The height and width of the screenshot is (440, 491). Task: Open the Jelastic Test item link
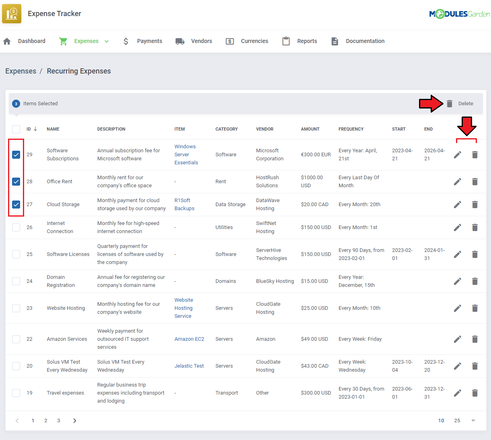(x=189, y=366)
